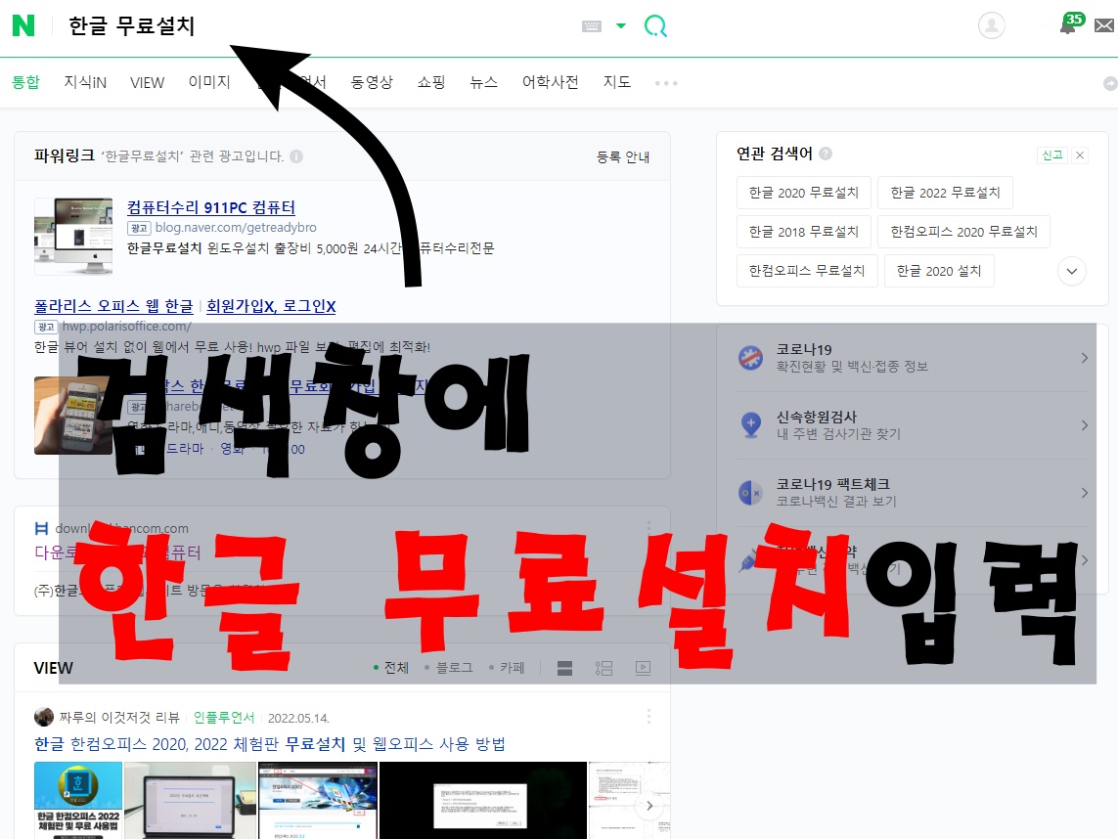Switch VIEW to list layout icon
The height and width of the screenshot is (839, 1118).
(604, 668)
